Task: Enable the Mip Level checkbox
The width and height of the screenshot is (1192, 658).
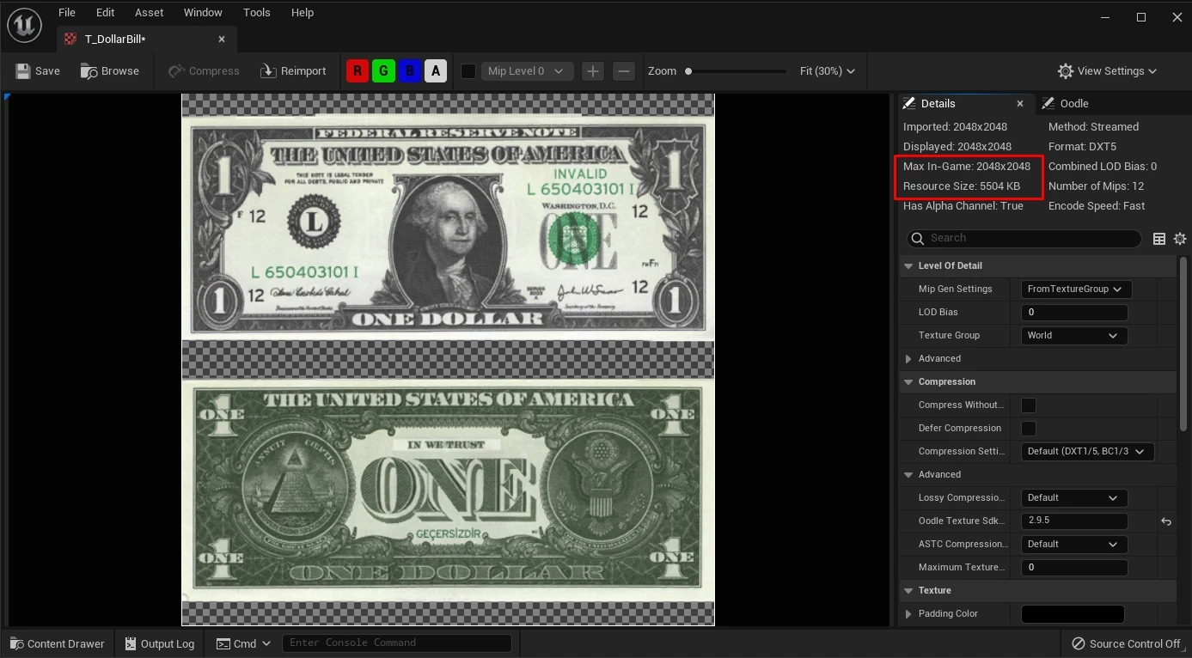Action: tap(468, 71)
